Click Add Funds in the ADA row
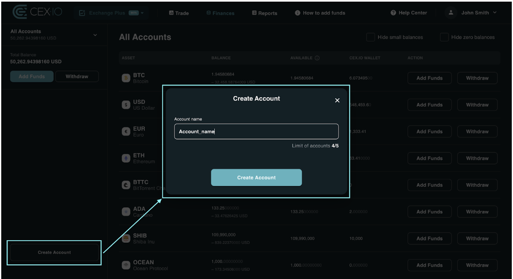Screen dimensions: 513x279 (430, 212)
